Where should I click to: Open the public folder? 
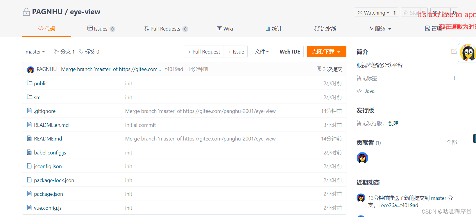coord(41,83)
